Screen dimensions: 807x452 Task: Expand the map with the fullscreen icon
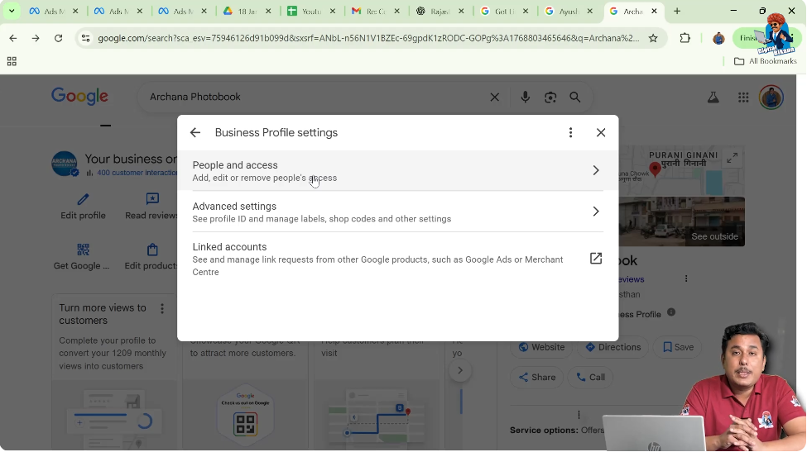click(732, 158)
